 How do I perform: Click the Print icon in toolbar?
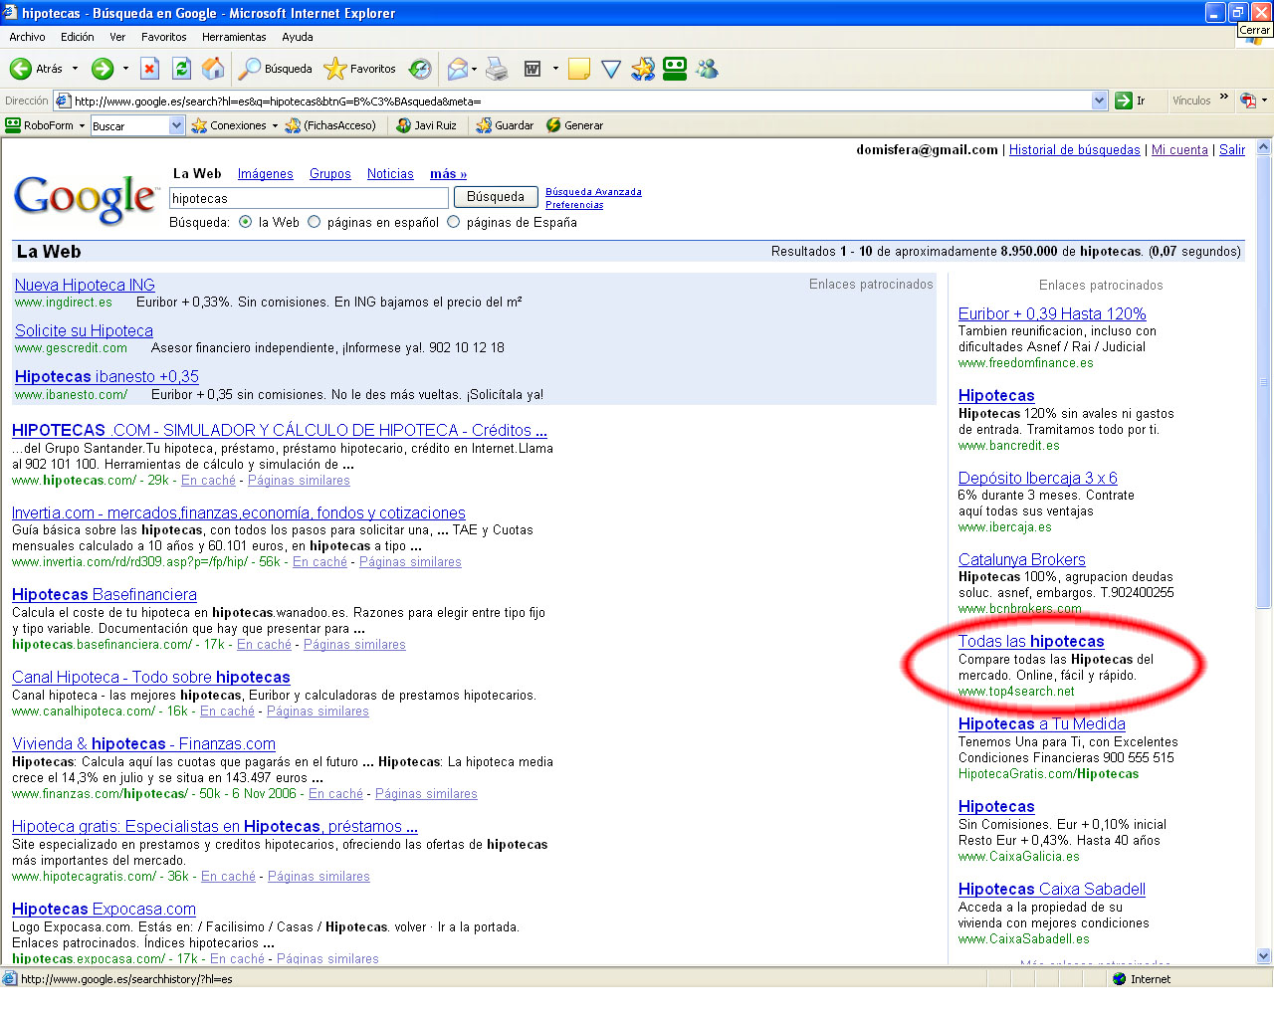(x=497, y=69)
